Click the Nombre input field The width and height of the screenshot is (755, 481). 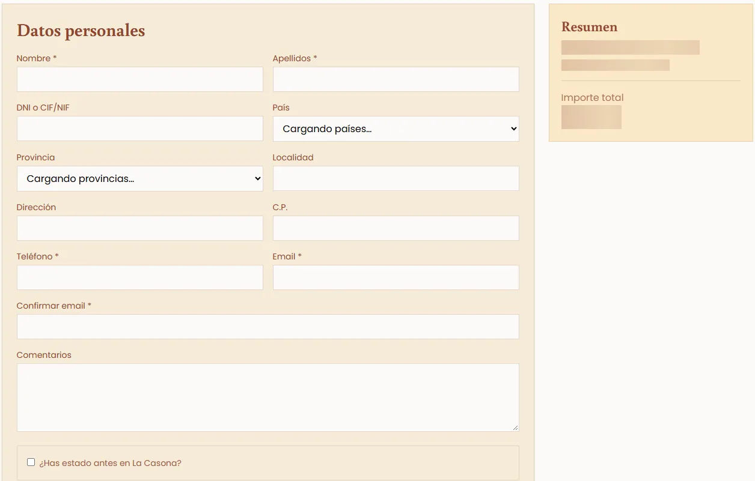click(x=140, y=79)
